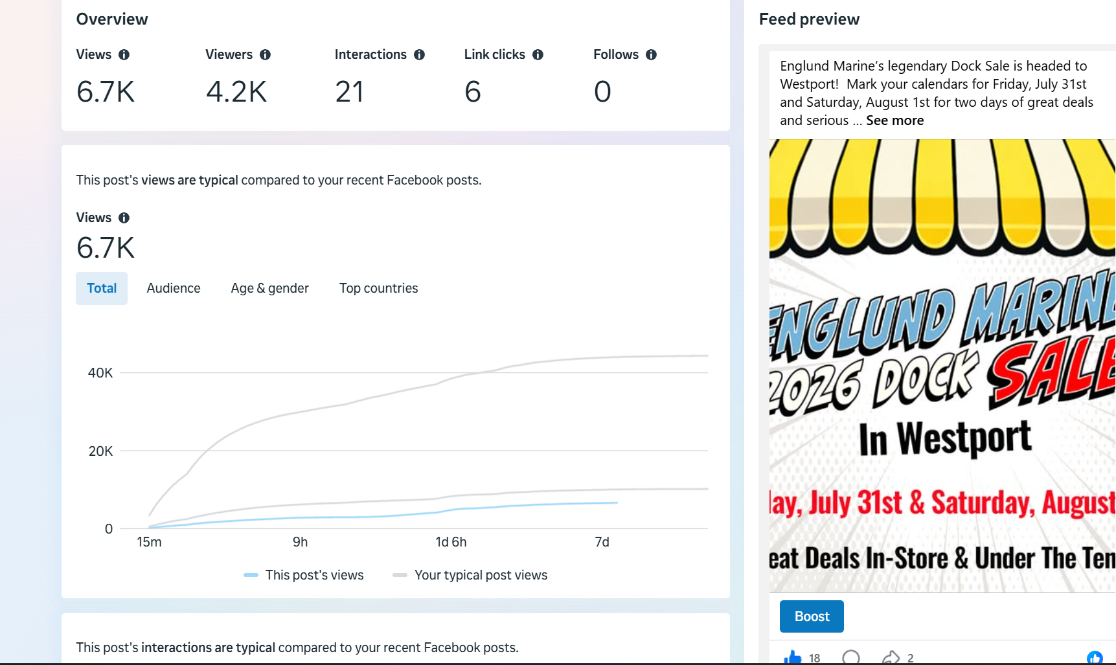The image size is (1116, 665).
Task: Click the Feed preview heading
Action: click(809, 19)
